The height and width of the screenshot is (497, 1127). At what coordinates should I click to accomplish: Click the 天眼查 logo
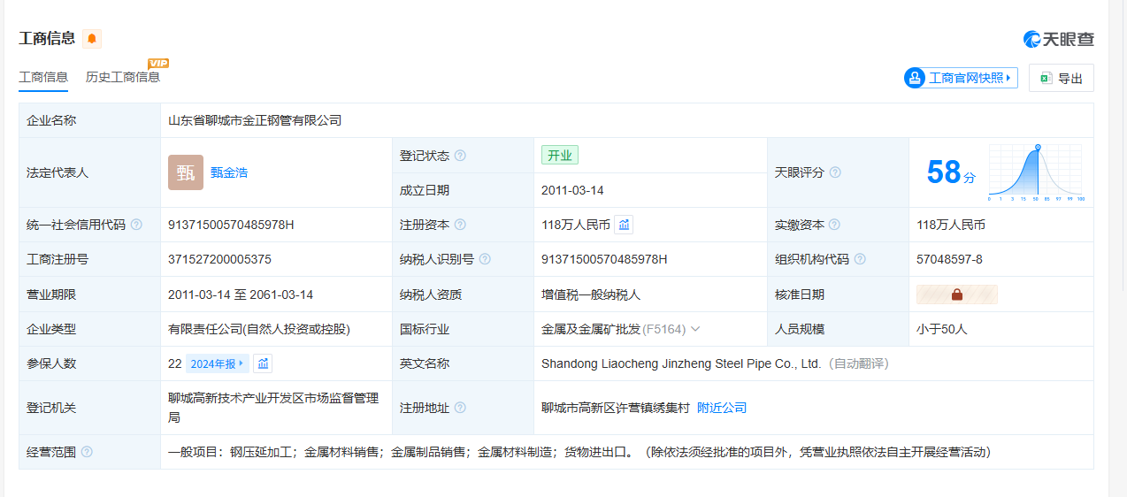(x=1059, y=39)
